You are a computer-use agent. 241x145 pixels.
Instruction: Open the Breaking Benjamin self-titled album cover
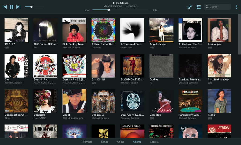(x=190, y=66)
